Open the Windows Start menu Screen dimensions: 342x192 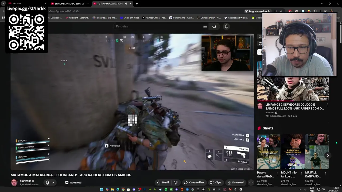tap(102, 189)
